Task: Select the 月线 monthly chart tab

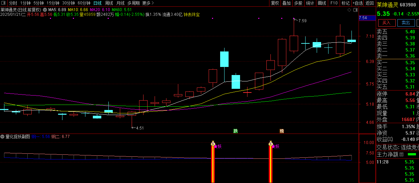Action: pyautogui.click(x=120, y=3)
